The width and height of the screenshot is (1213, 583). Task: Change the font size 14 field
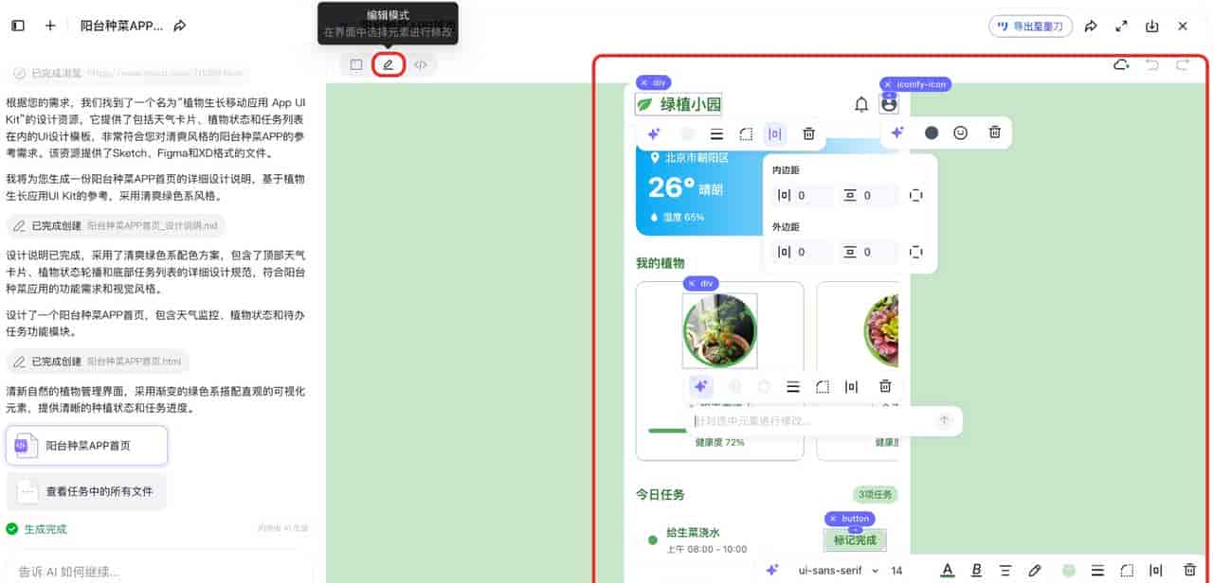[x=896, y=571]
